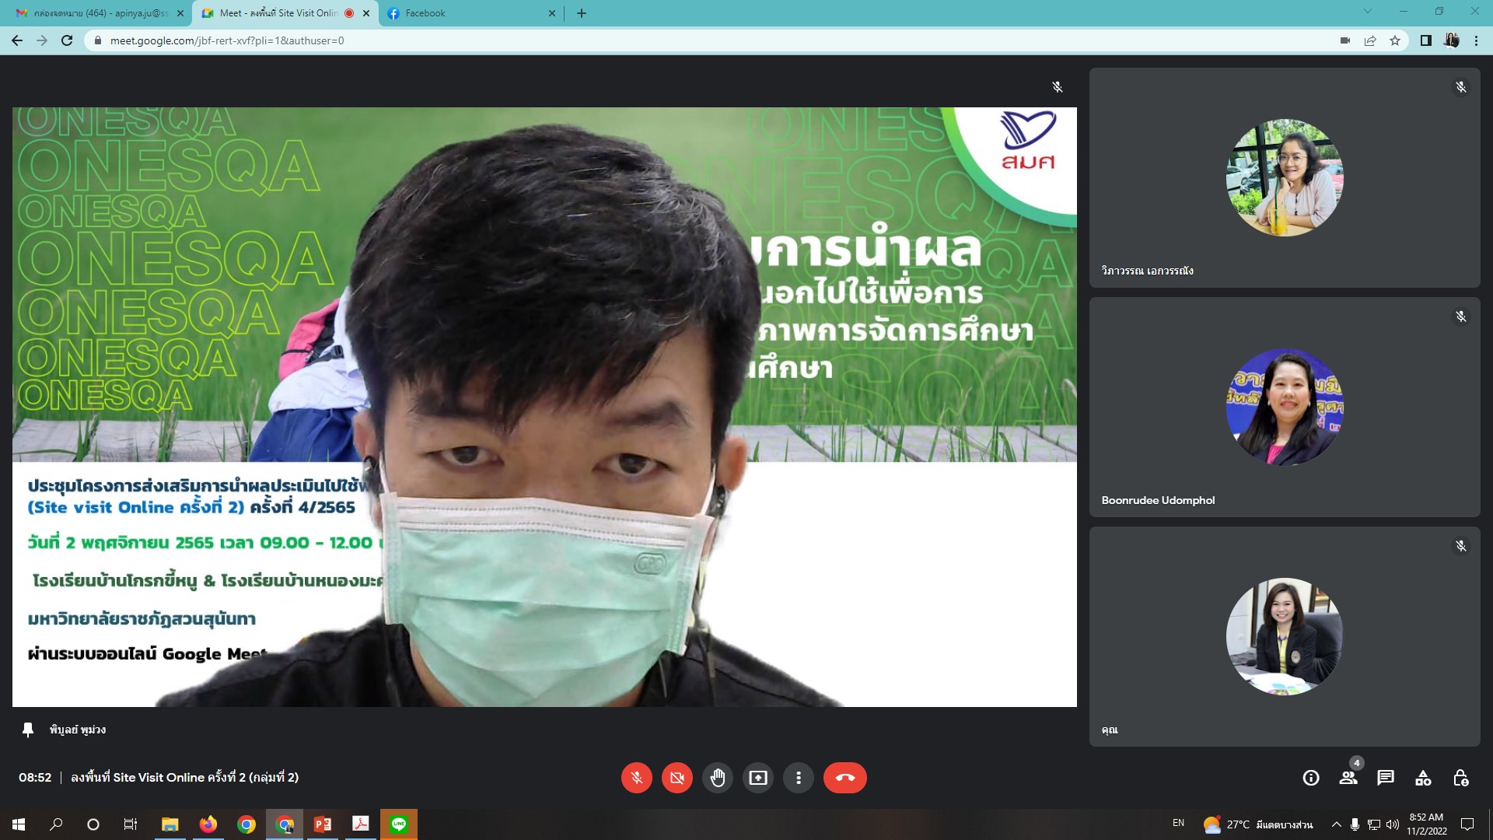
Task: Open Activities shapes icon
Action: [1423, 778]
